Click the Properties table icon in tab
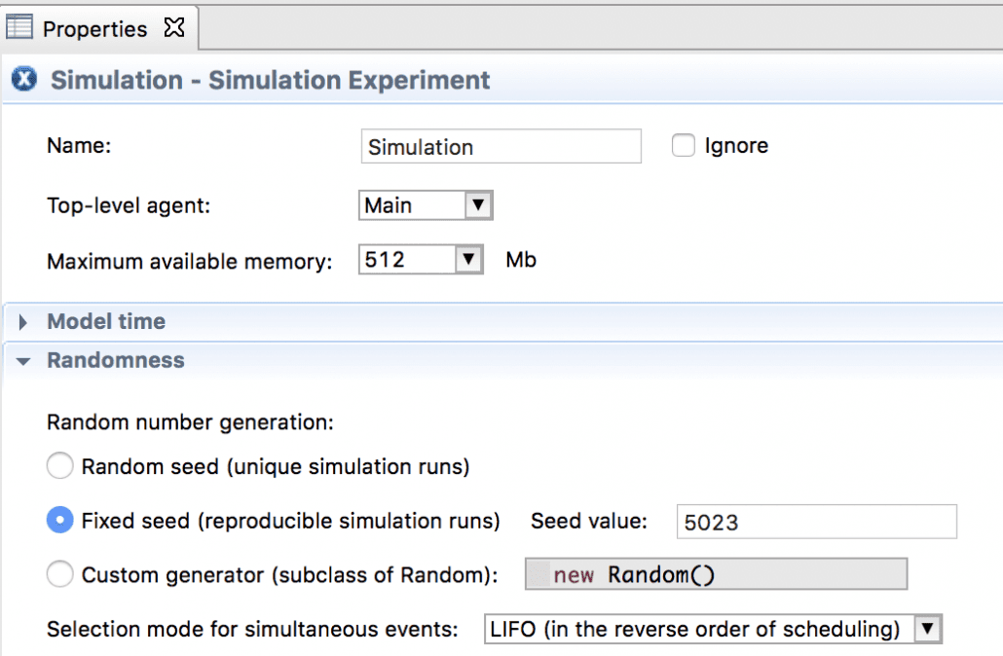 (x=20, y=27)
